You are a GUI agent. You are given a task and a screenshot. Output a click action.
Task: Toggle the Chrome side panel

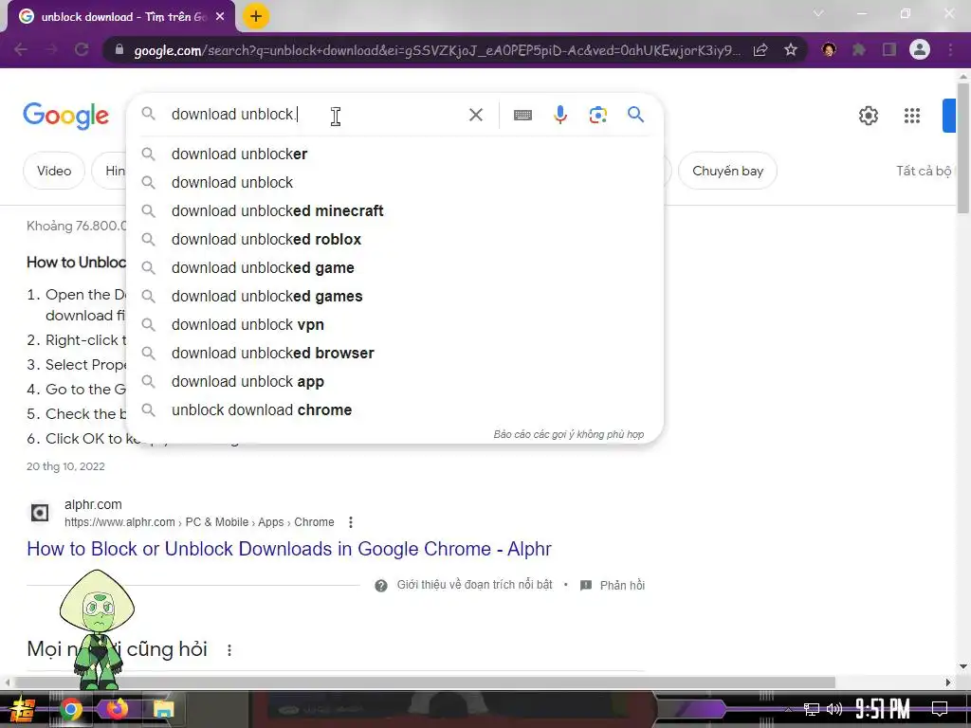coord(889,49)
